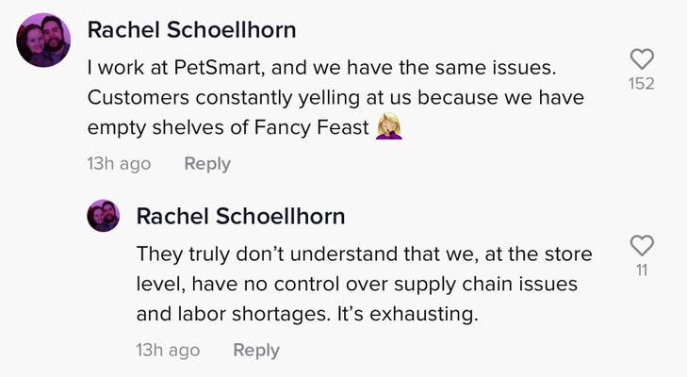The width and height of the screenshot is (687, 377).
Task: Open the top comment's profile picture
Action: pyautogui.click(x=43, y=41)
